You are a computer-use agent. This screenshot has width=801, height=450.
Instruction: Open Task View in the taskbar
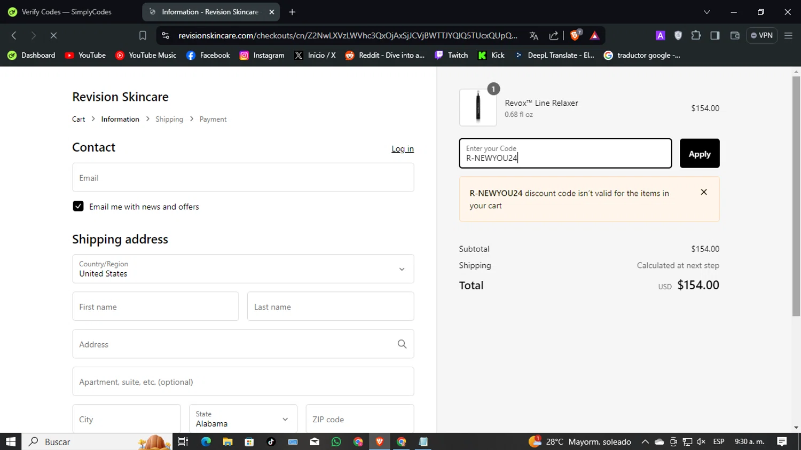pyautogui.click(x=183, y=441)
